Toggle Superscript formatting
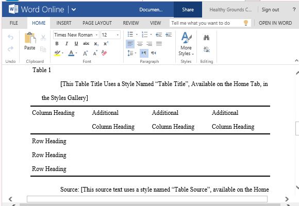This screenshot has width=299, height=206. click(x=106, y=43)
